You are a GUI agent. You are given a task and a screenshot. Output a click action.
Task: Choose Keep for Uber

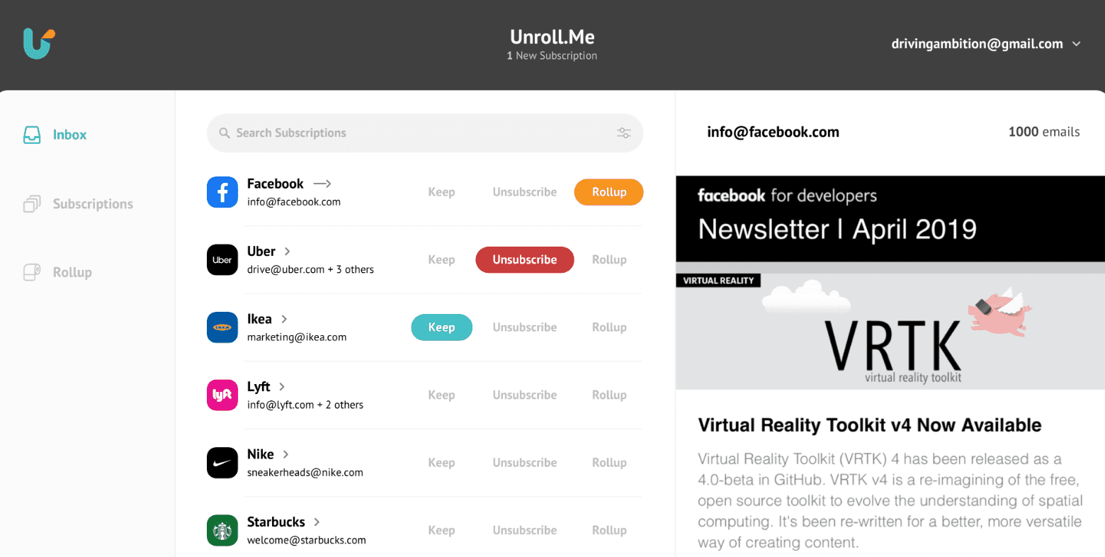[x=441, y=260]
